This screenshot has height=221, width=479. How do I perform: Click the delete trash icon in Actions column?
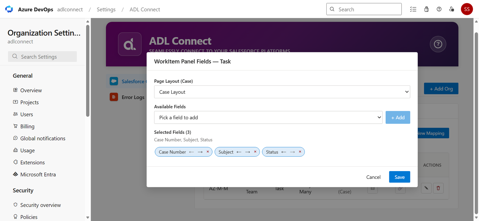438,188
